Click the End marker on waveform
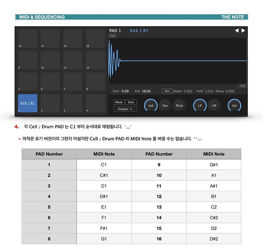The image size is (263, 248). tap(243, 86)
